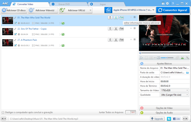
Task: Edit music info for Sins Of The Father
Action: (121, 29)
